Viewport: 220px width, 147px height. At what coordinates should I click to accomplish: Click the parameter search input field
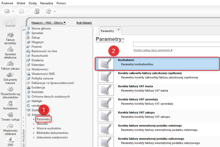[x=177, y=44]
